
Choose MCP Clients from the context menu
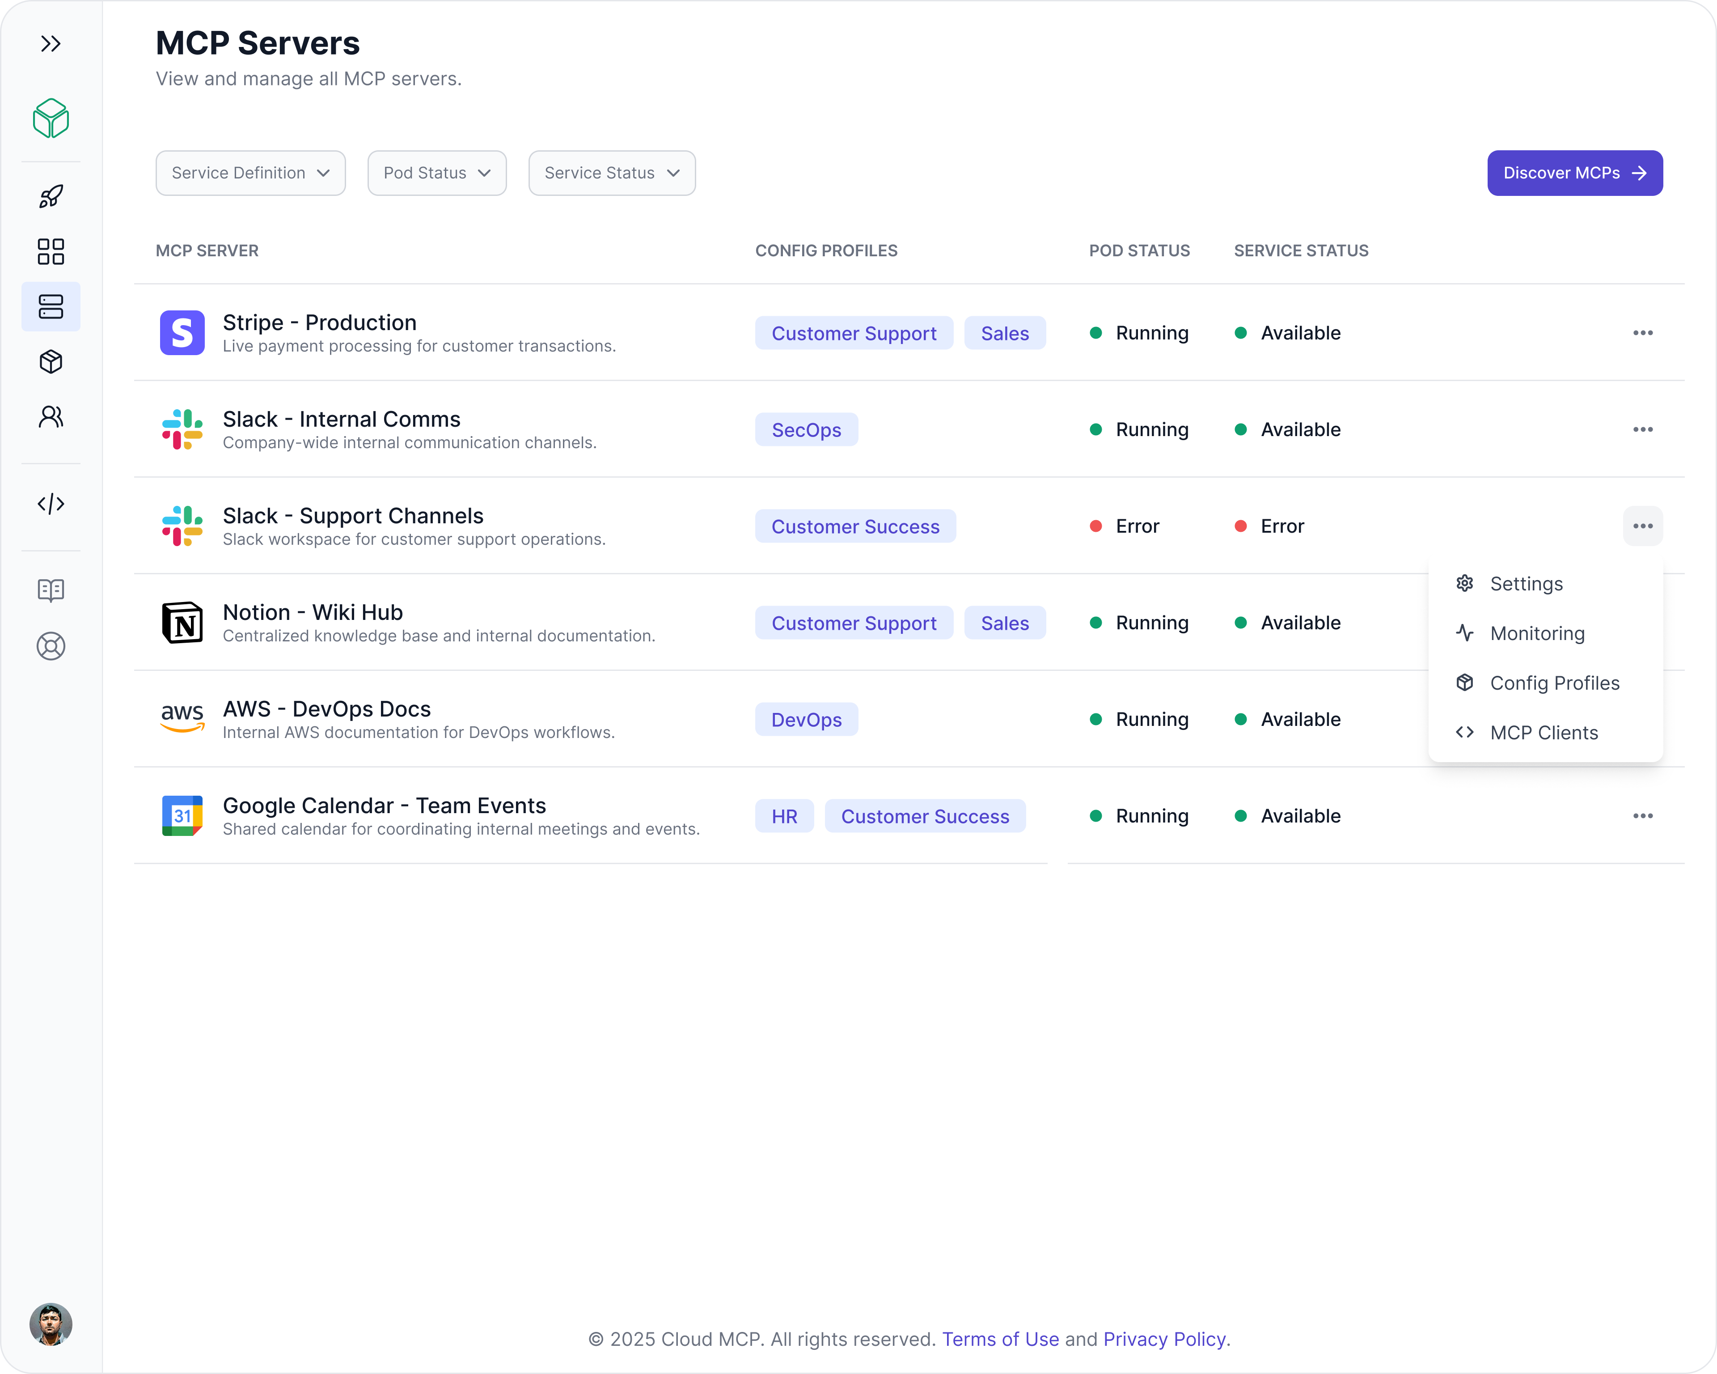click(x=1546, y=732)
